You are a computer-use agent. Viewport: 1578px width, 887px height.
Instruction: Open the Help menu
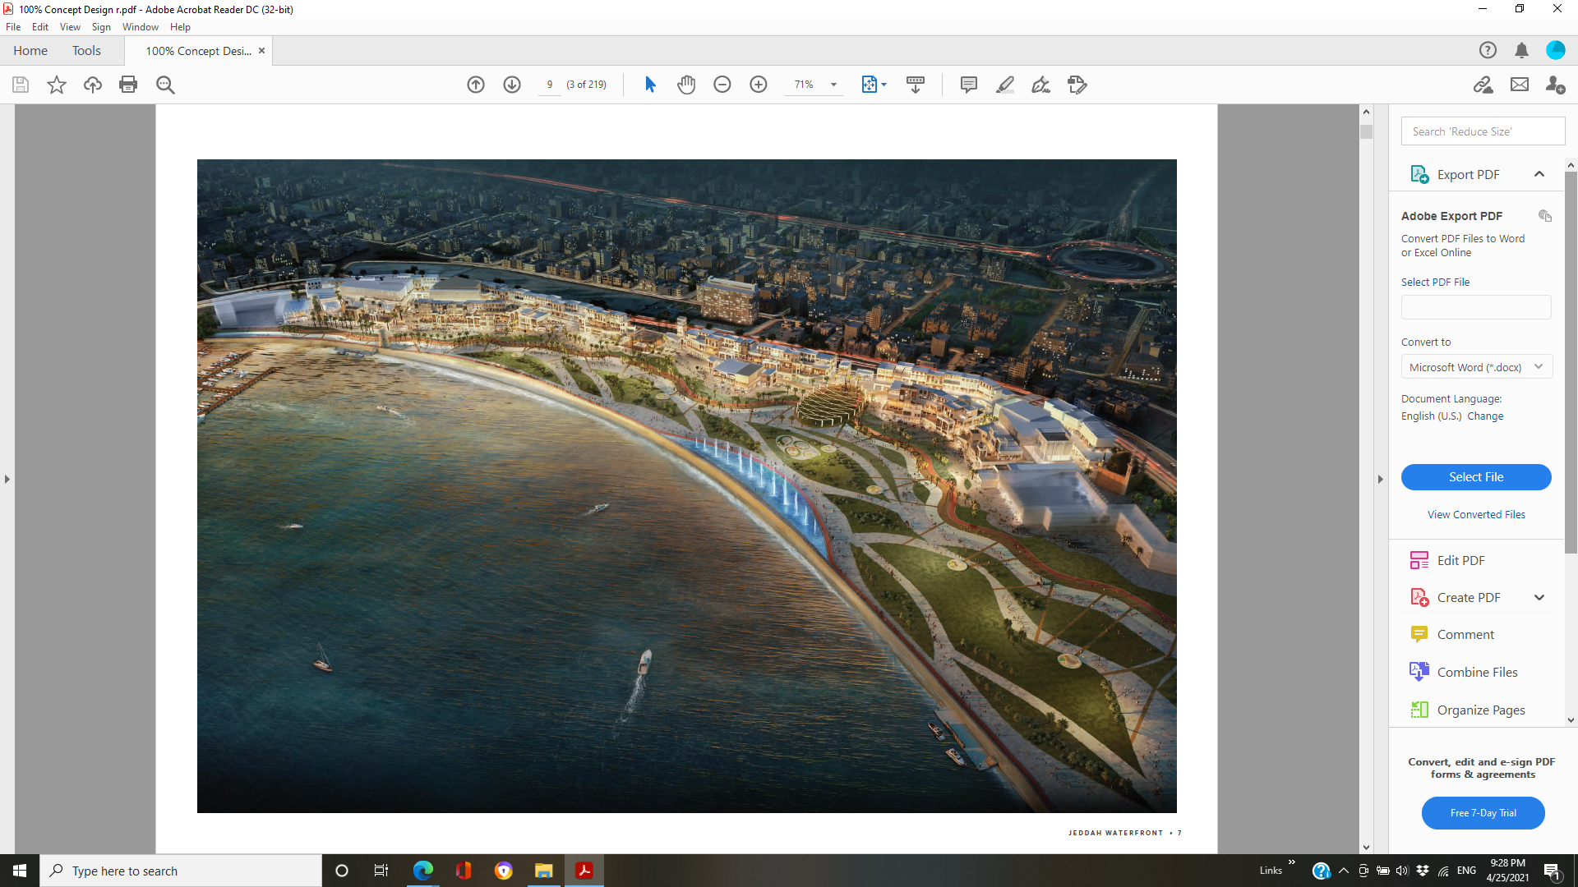(180, 27)
